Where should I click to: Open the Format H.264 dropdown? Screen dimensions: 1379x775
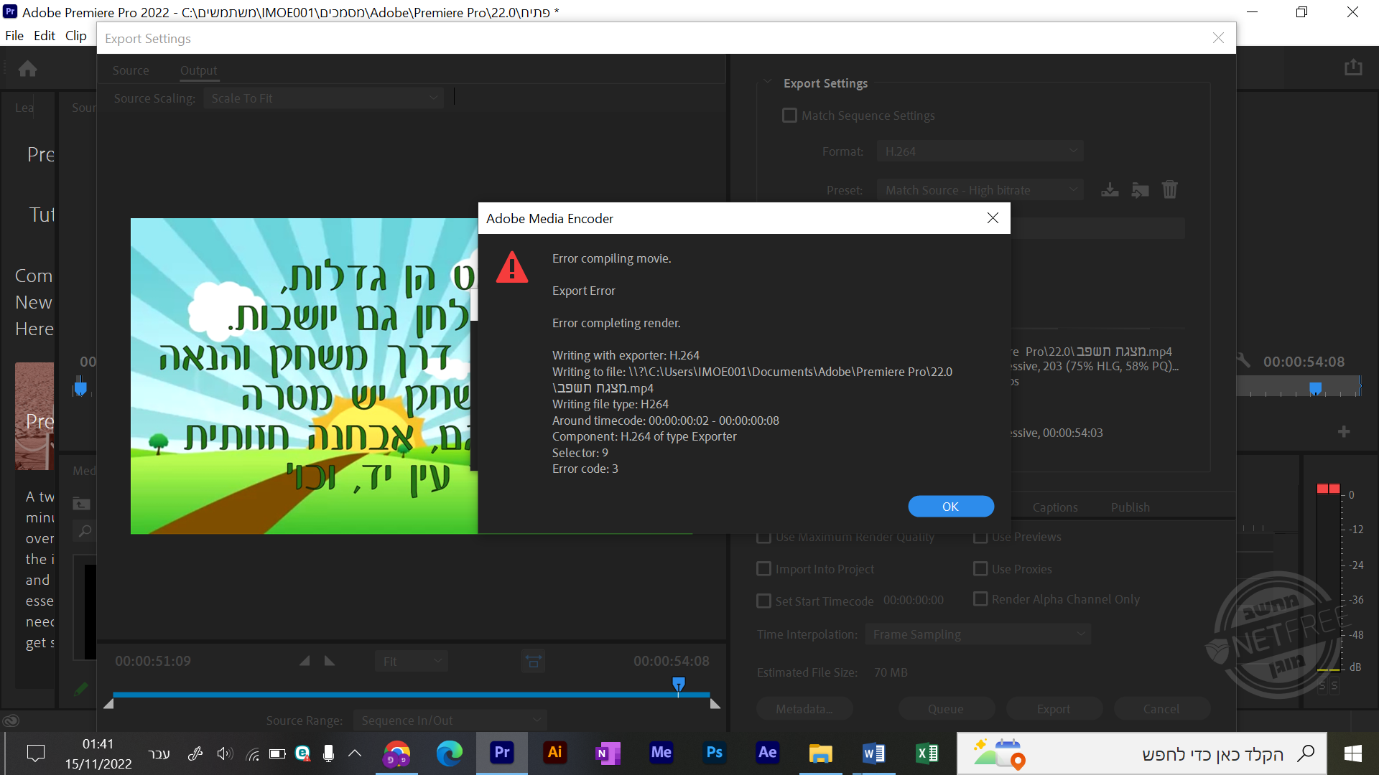[x=980, y=151]
